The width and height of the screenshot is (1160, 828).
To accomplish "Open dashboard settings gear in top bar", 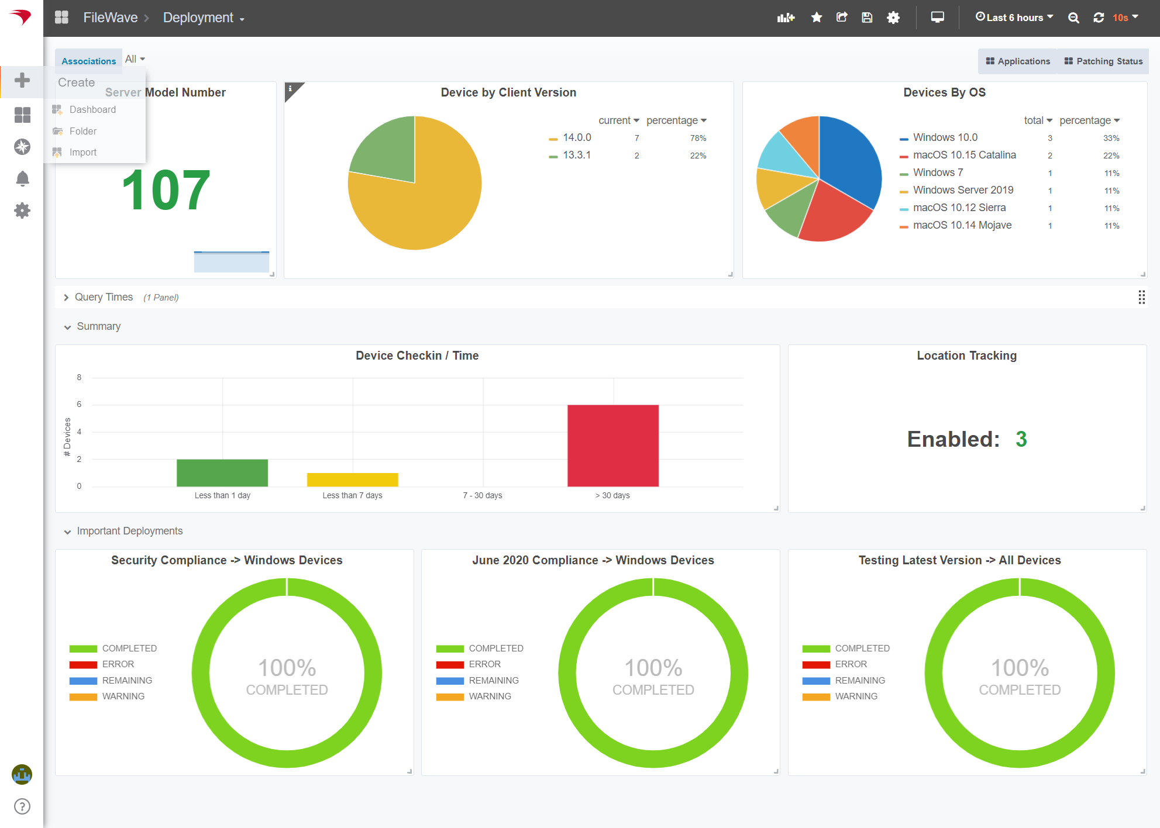I will tap(893, 18).
